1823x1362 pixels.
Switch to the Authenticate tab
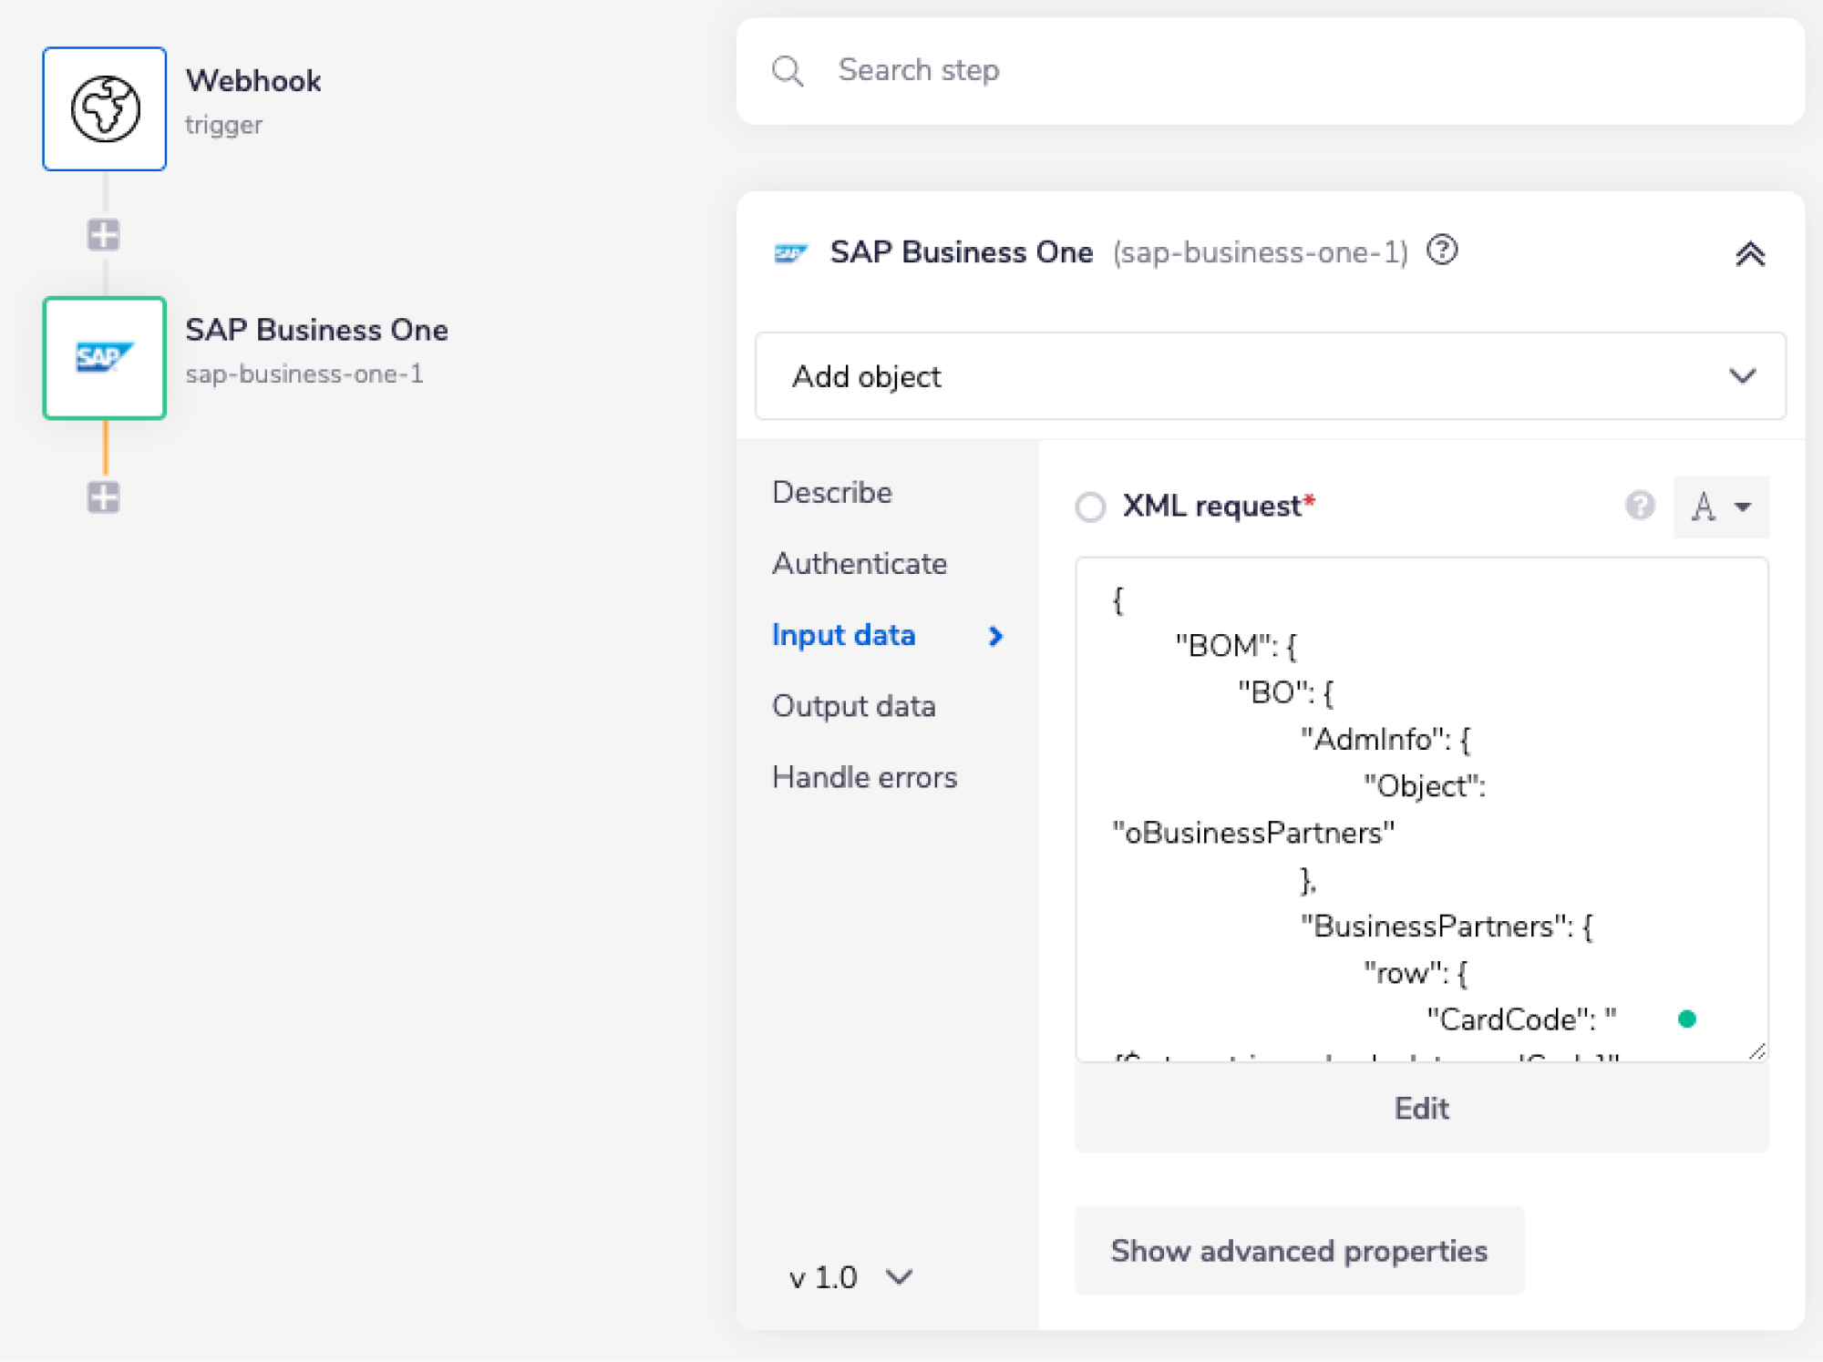pos(860,563)
